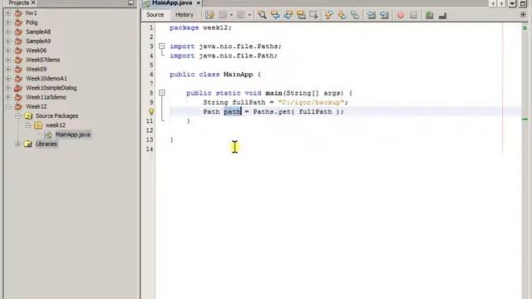Close the Projects panel tab

(x=33, y=2)
